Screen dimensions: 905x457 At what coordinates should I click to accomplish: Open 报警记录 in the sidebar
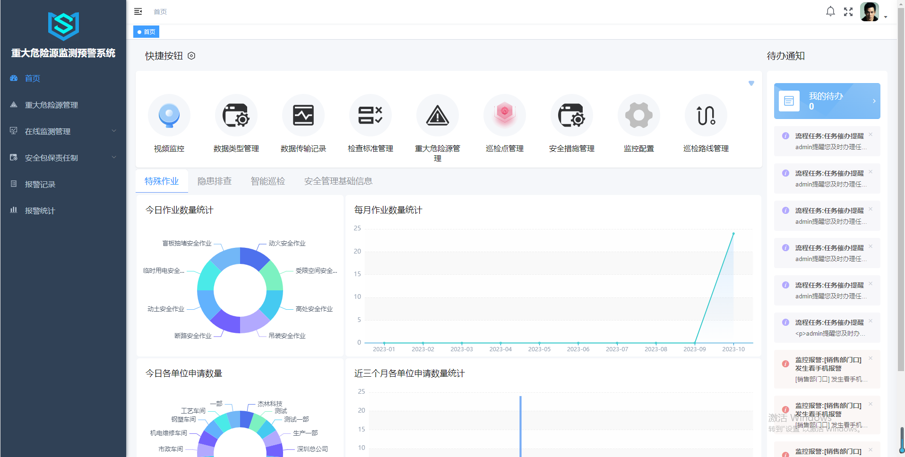point(63,184)
